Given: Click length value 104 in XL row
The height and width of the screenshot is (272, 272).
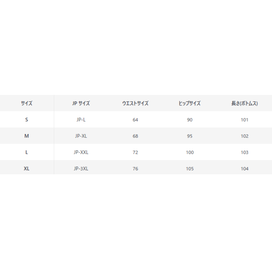Looking at the screenshot, I should click(244, 169).
